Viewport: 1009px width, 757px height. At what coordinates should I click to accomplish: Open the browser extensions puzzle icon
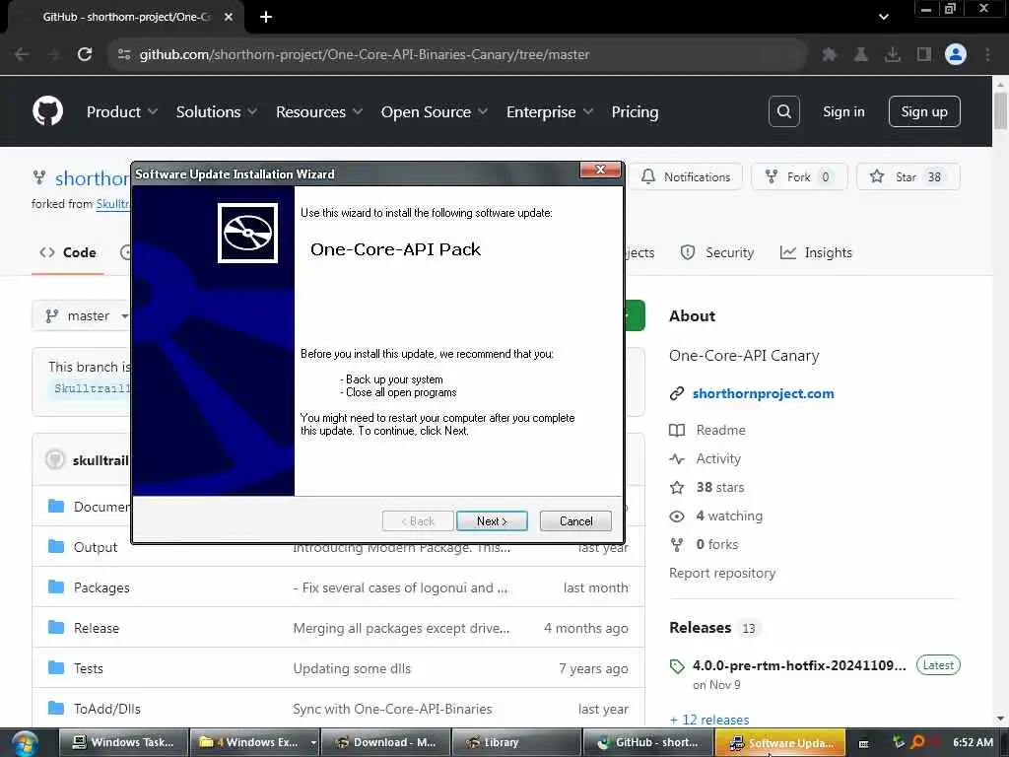[830, 55]
